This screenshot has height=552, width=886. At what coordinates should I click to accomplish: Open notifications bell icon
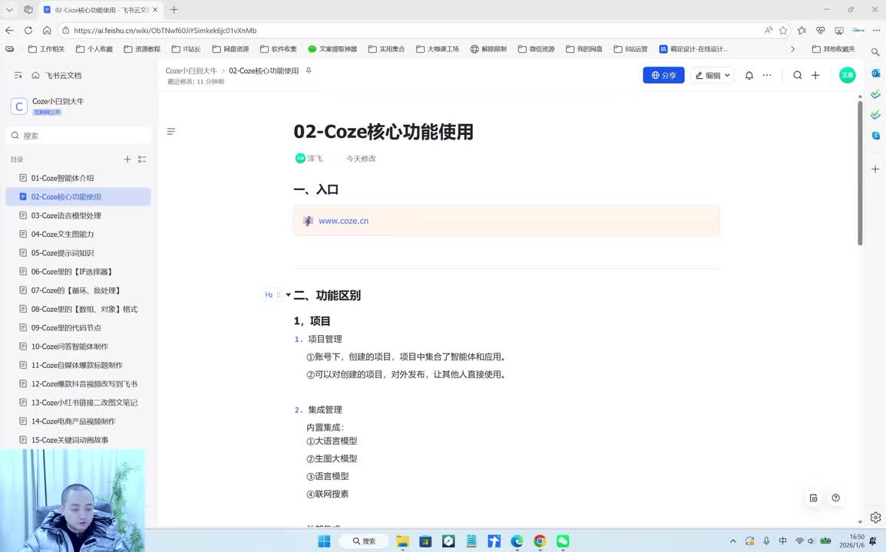(749, 75)
